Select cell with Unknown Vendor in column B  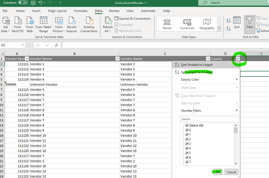[74, 85]
